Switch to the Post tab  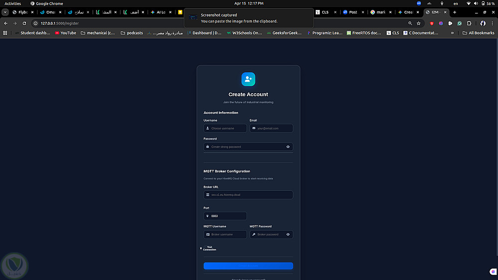[x=353, y=12]
